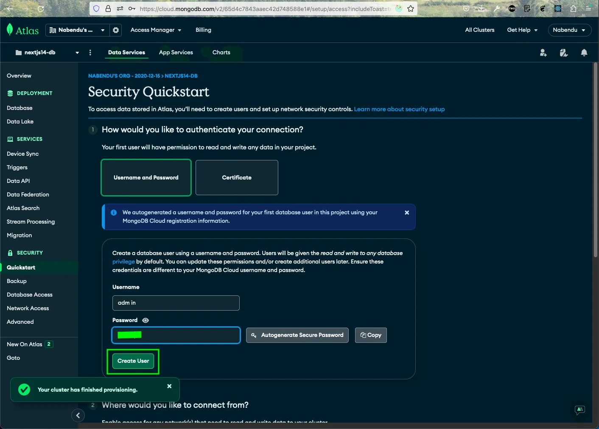Open project options three-dot menu
599x429 pixels.
click(x=90, y=53)
